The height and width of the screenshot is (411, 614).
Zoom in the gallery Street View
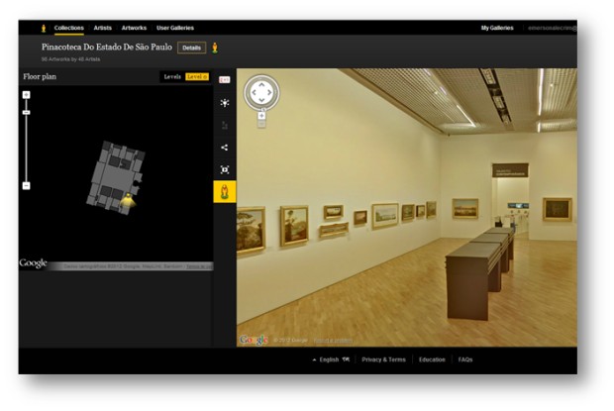click(x=261, y=116)
